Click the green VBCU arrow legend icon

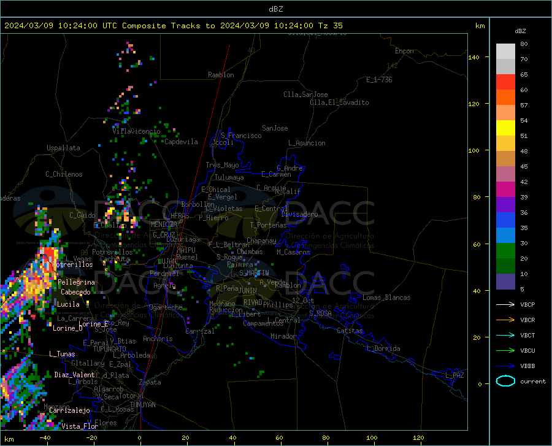point(505,351)
